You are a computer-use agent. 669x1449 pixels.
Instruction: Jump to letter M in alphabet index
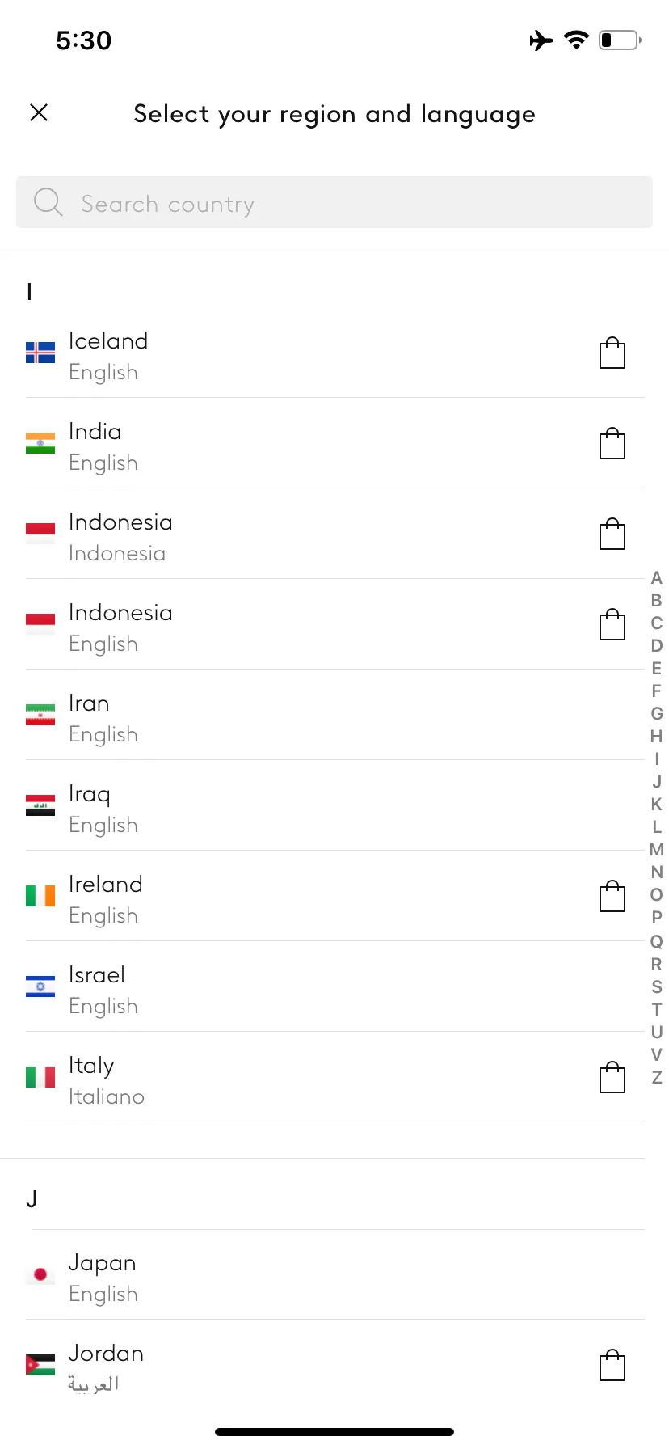tap(657, 849)
